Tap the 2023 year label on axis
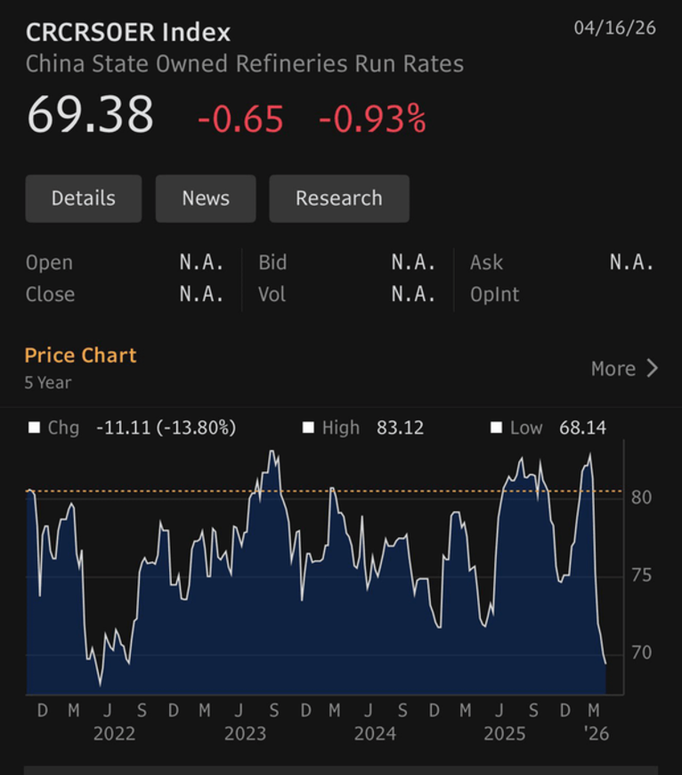 [245, 734]
